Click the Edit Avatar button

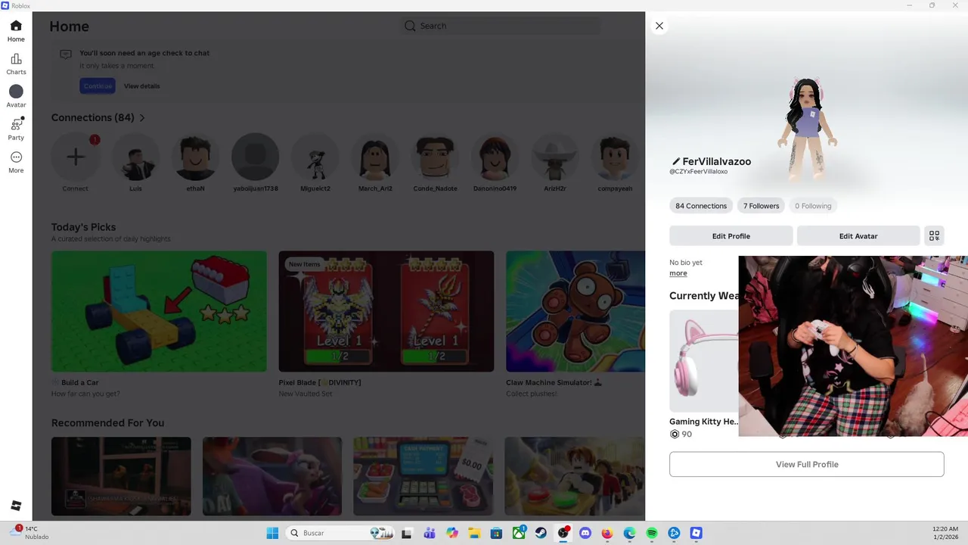pos(858,235)
